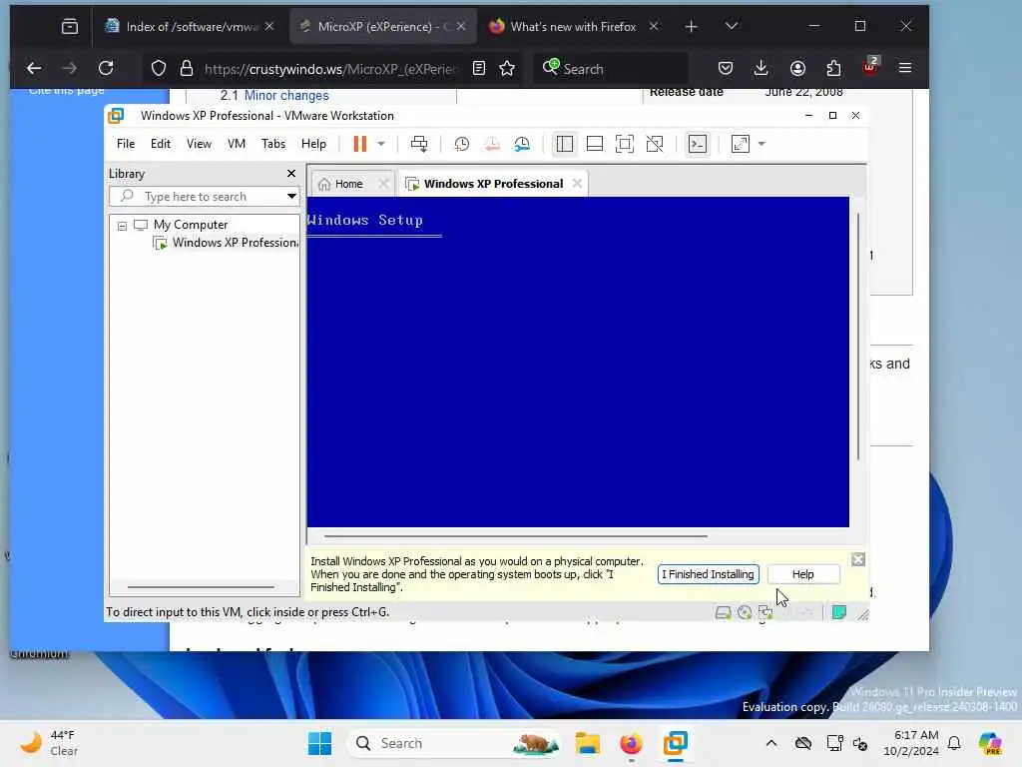Close the Windows XP Professional VM tab
Viewport: 1022px width, 767px height.
point(577,184)
